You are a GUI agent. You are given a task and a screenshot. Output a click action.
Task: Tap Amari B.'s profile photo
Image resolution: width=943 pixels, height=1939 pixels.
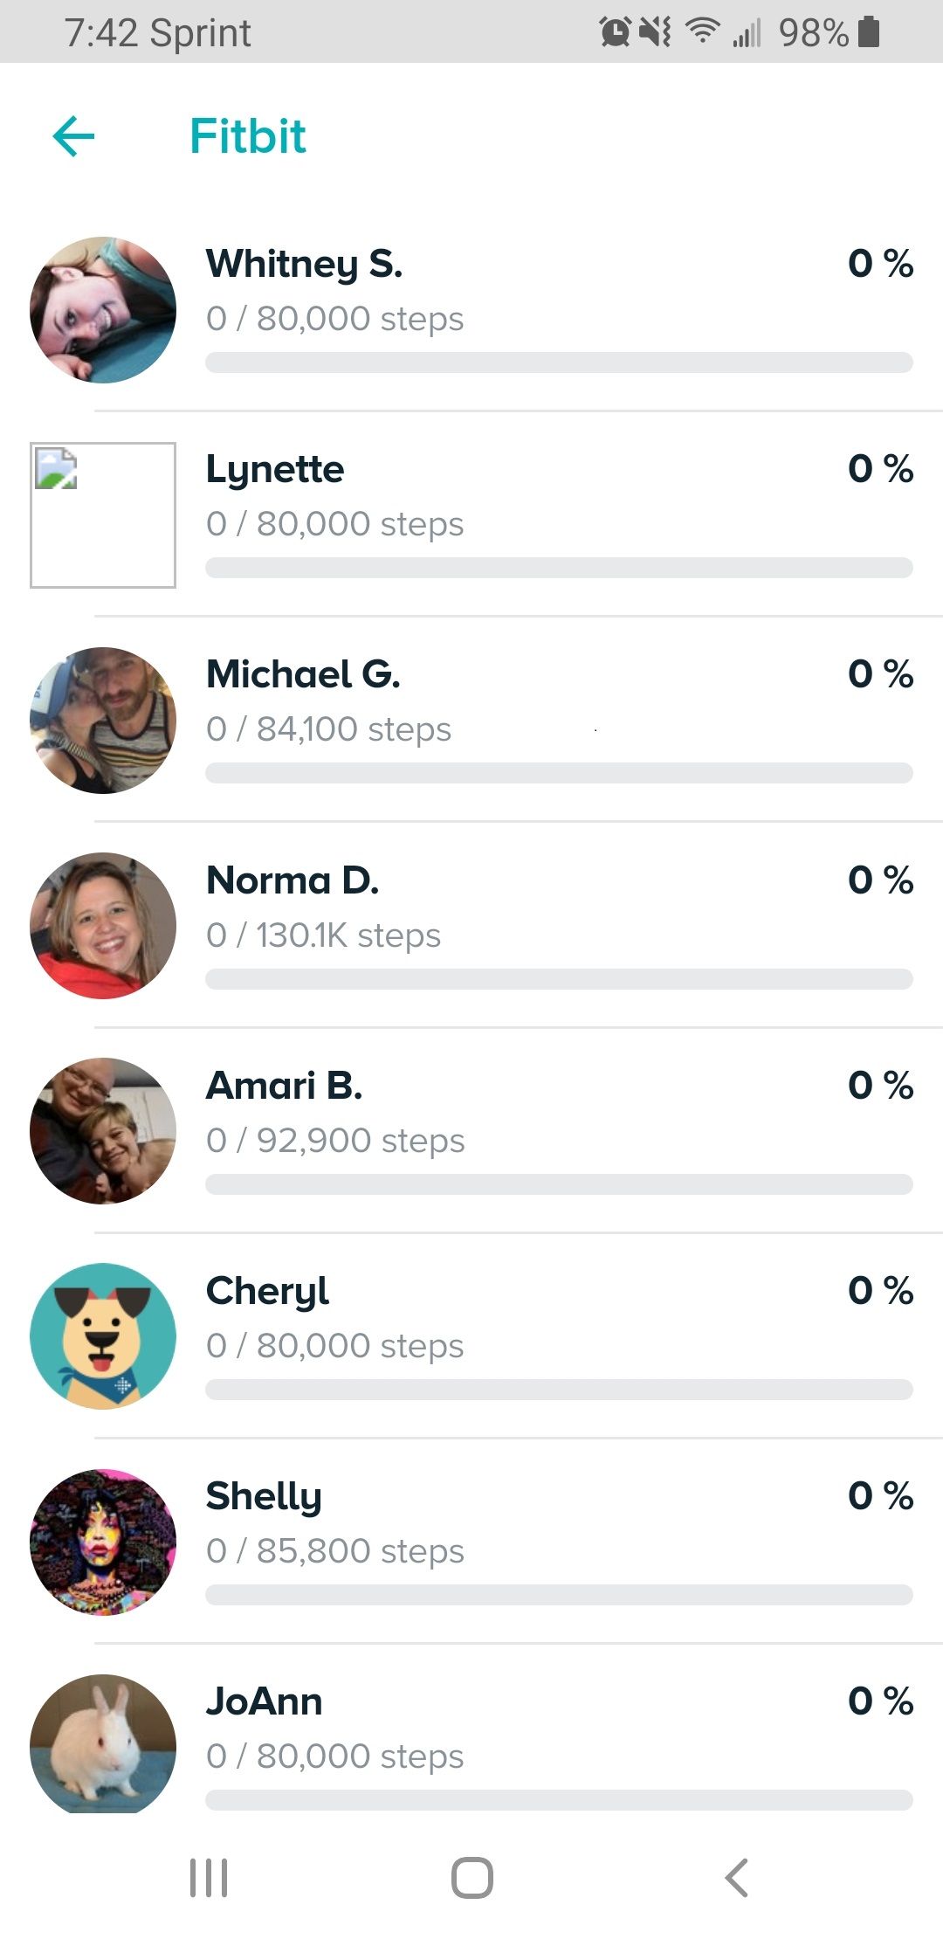point(103,1131)
